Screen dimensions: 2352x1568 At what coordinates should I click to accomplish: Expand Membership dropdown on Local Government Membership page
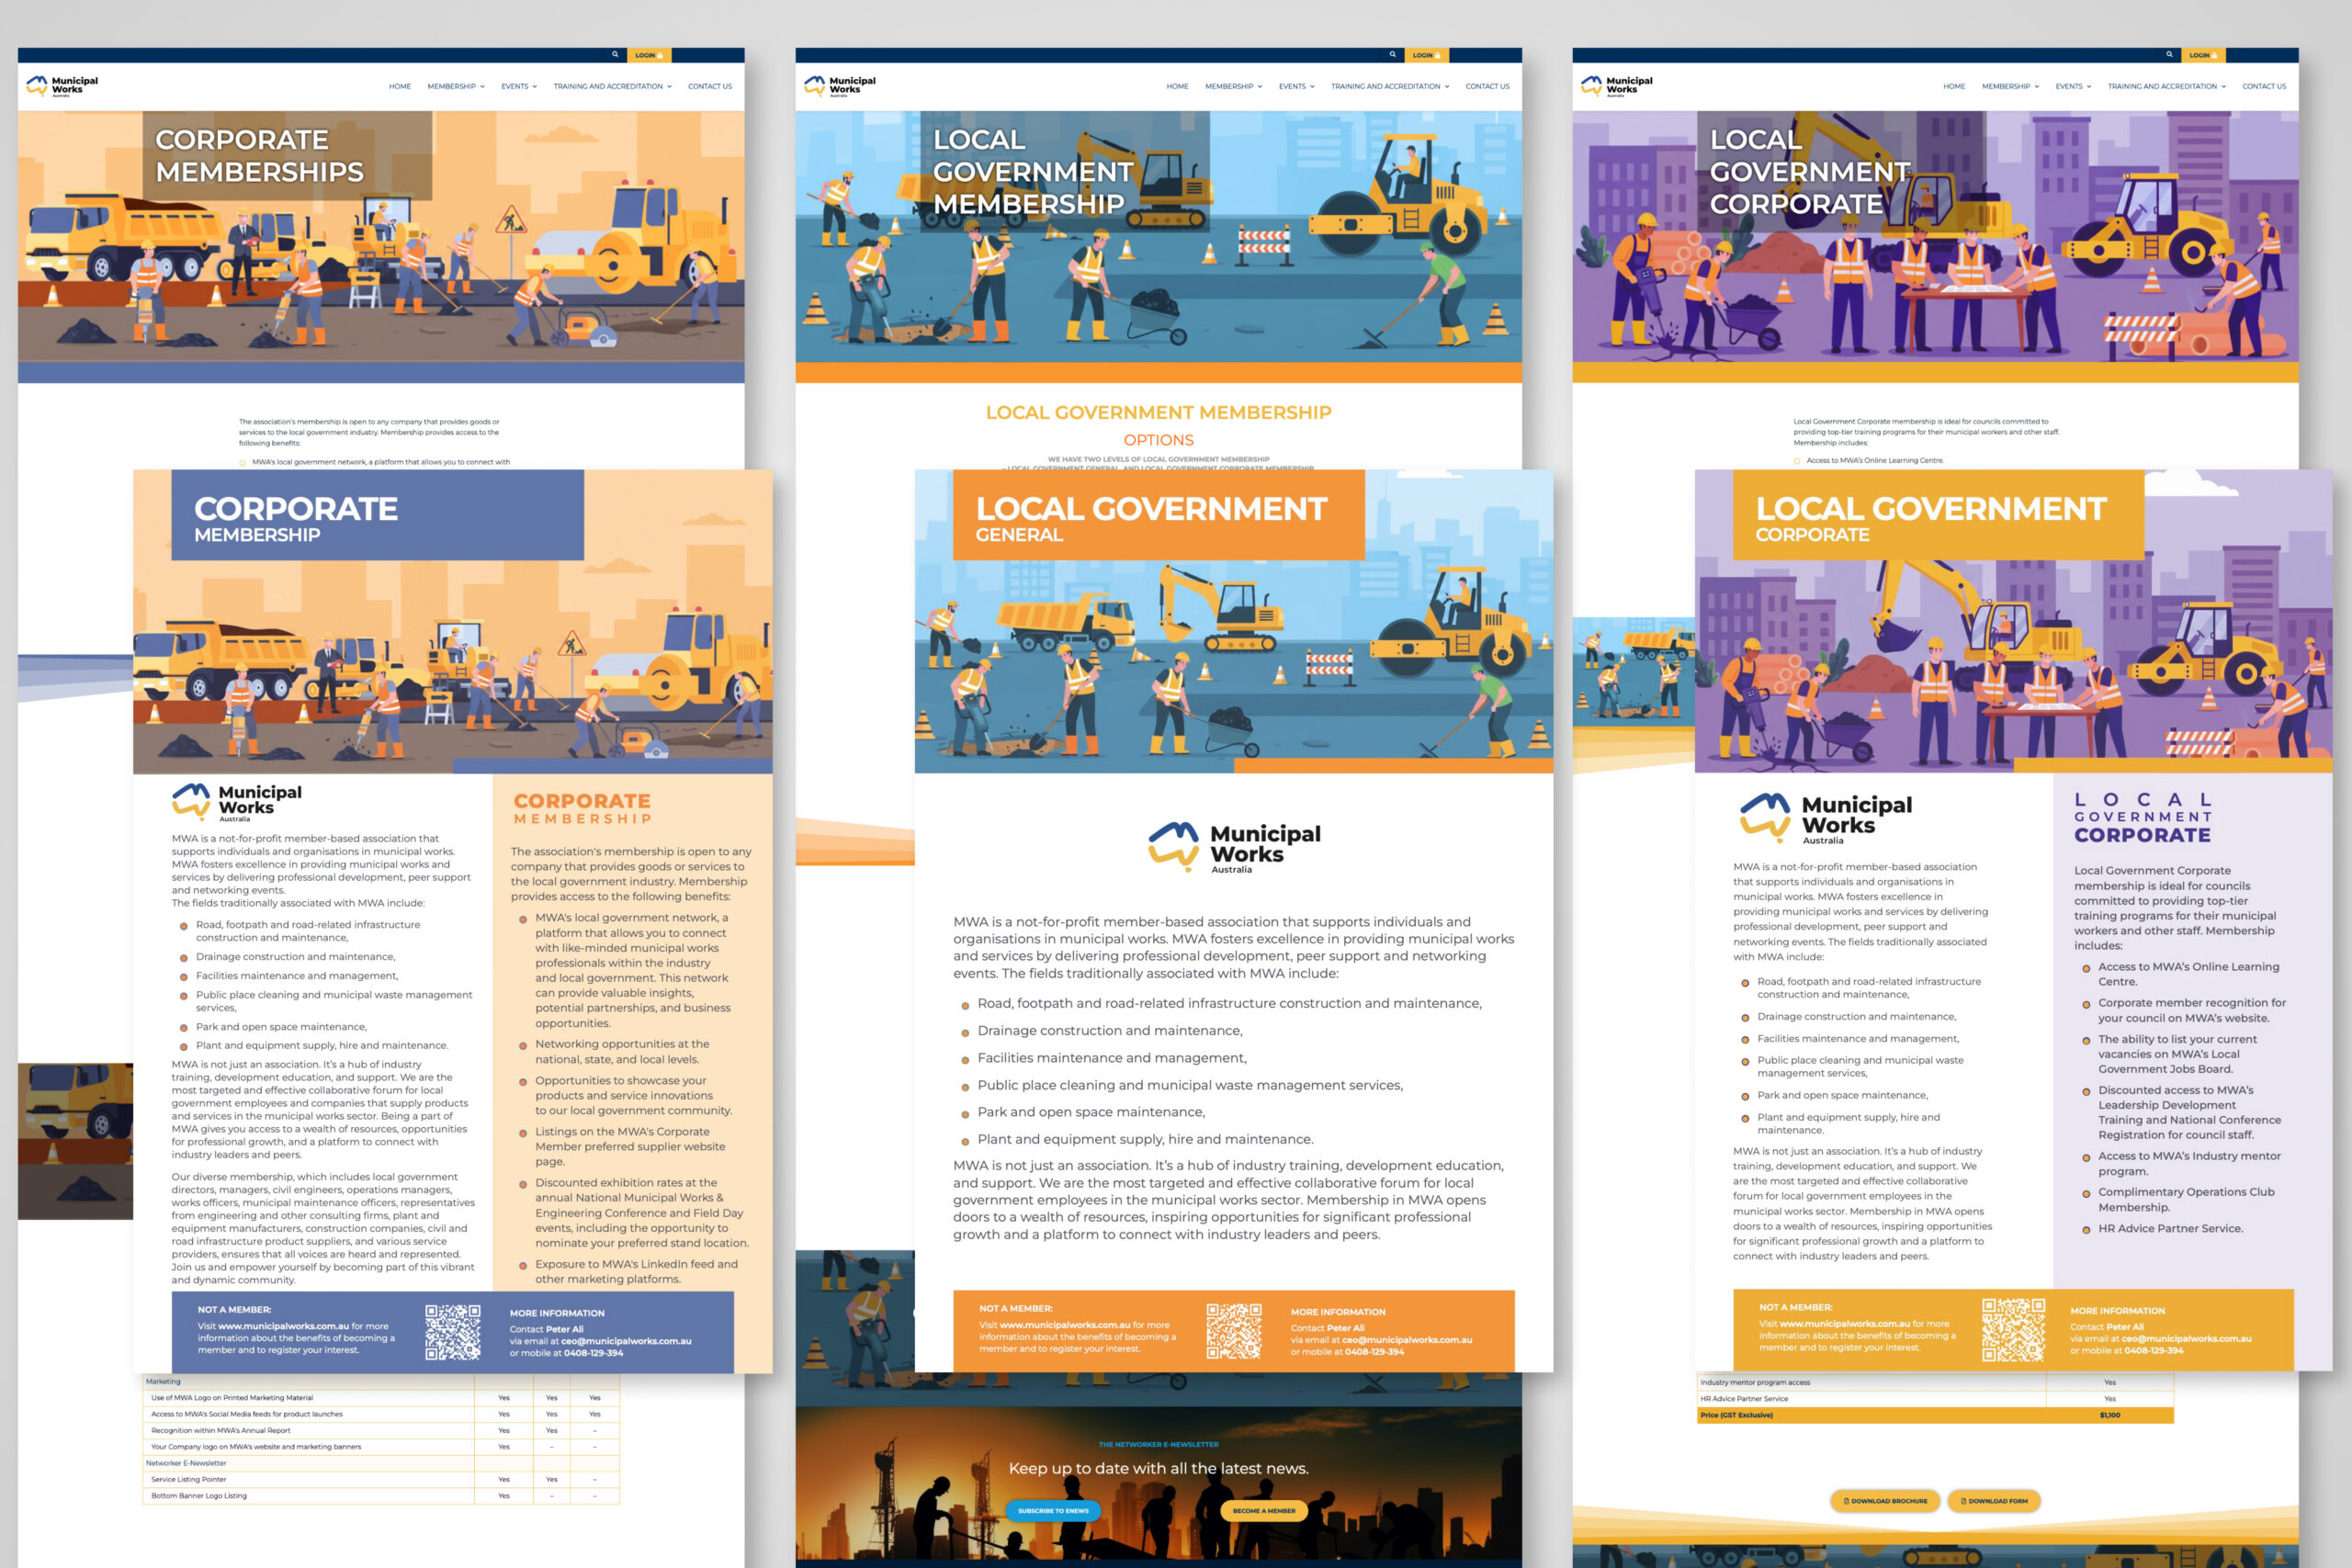1233,87
